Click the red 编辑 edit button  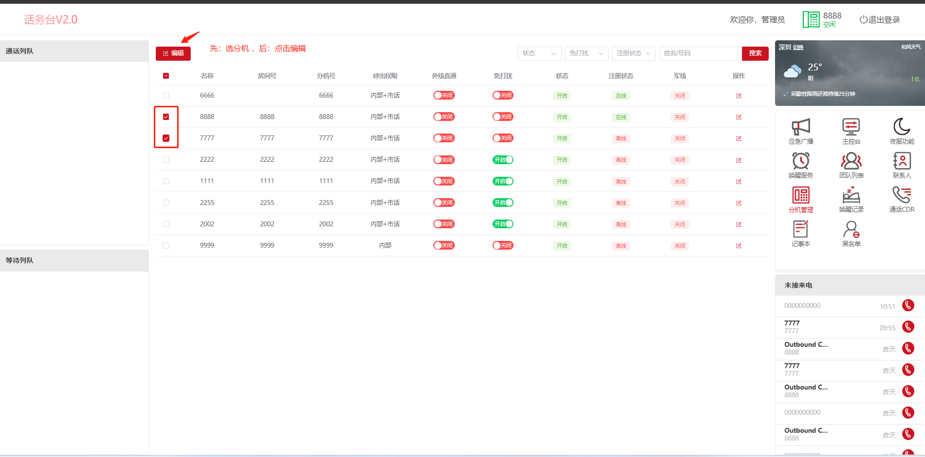(x=173, y=53)
